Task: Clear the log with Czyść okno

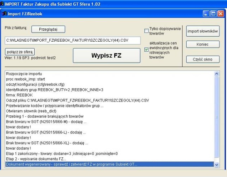Action: tap(203, 59)
